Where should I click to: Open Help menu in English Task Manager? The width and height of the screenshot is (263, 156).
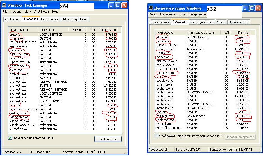coord(55,12)
